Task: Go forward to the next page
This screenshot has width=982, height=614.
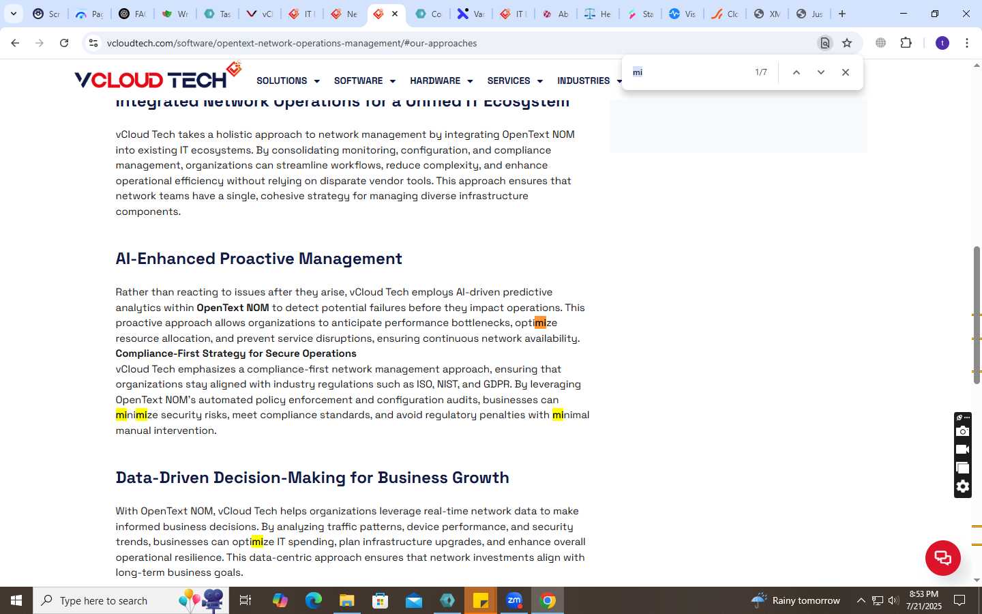Action: tap(40, 43)
